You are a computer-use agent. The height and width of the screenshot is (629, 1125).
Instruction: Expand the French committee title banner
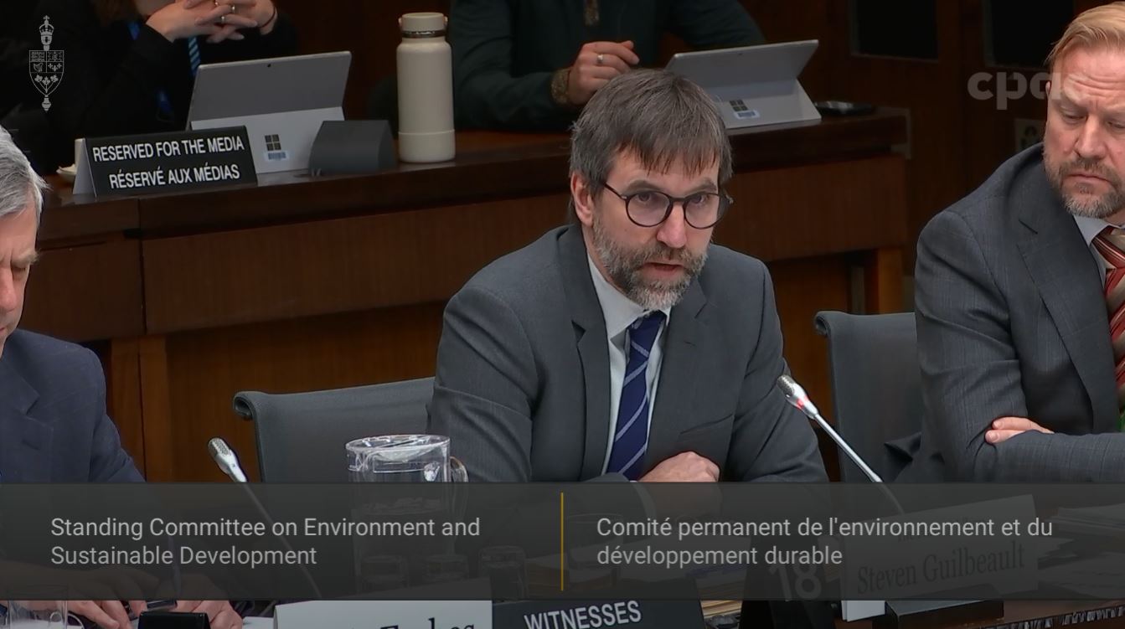[825, 540]
